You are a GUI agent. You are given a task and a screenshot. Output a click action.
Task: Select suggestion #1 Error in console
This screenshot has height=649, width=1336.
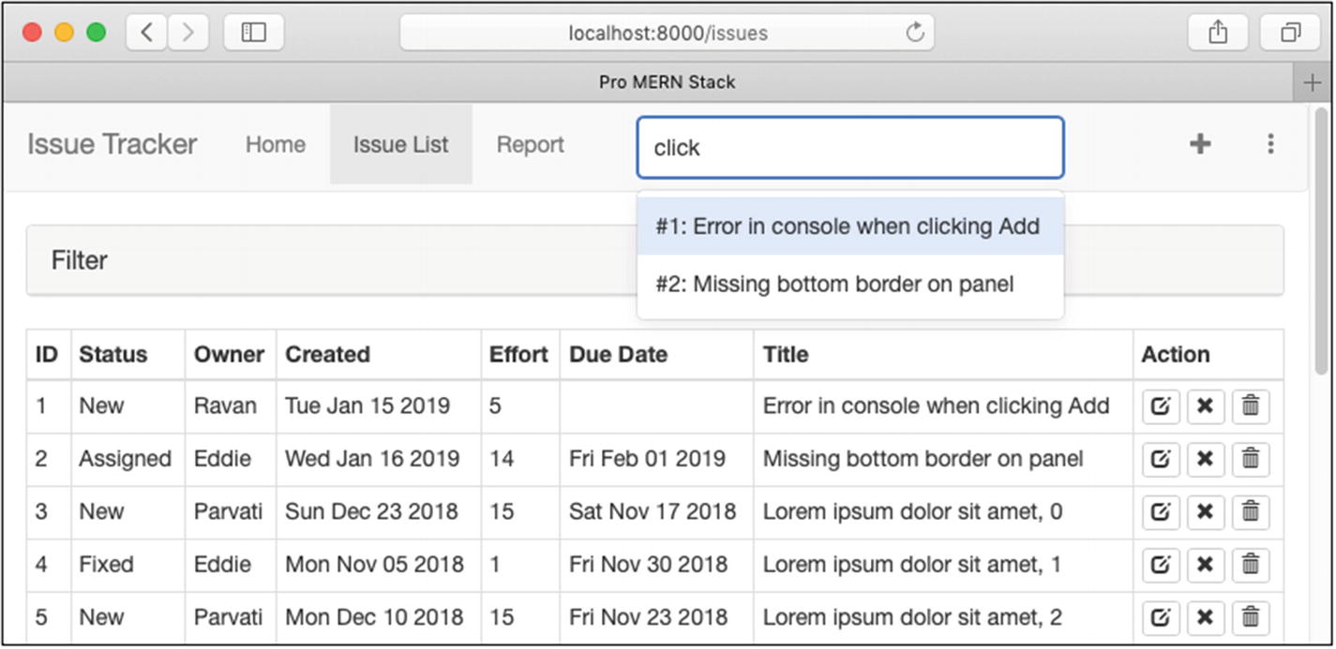[849, 227]
